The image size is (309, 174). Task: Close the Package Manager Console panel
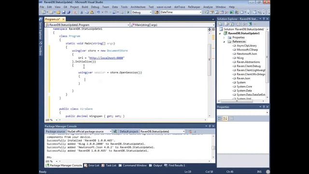[213, 126]
